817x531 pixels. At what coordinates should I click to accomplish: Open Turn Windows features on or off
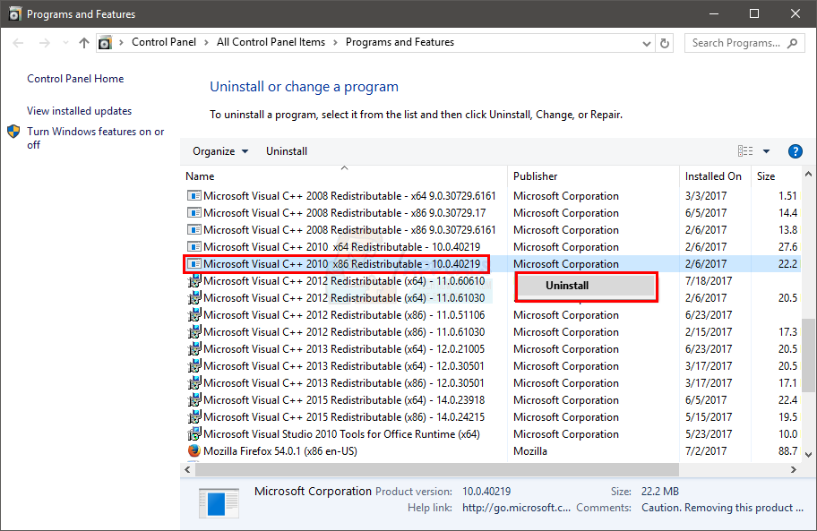(95, 138)
